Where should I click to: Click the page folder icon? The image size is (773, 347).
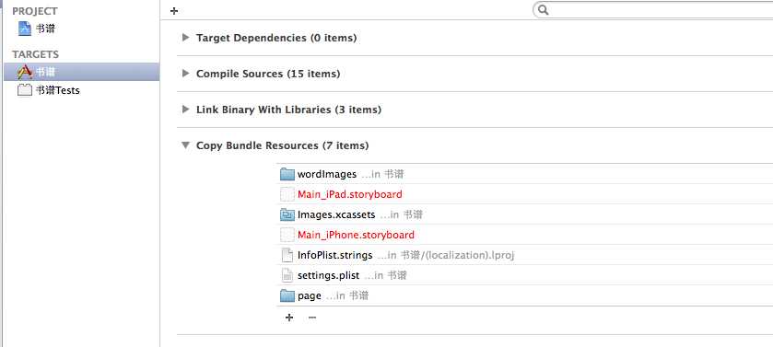point(287,295)
